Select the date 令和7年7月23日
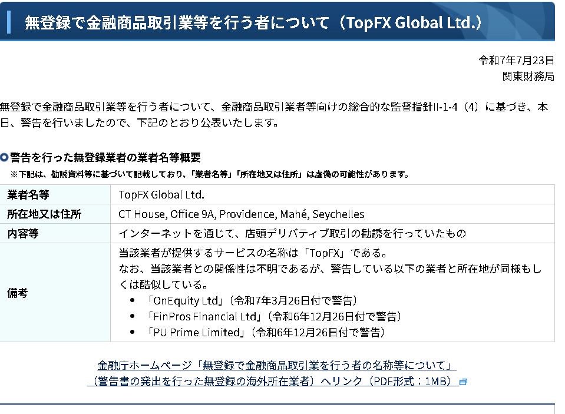This screenshot has height=414, width=565. (x=516, y=60)
